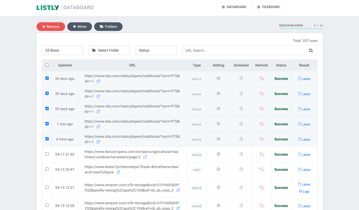Check the 04-13 23:47 row checkbox
This screenshot has height=210, width=359.
47,169
